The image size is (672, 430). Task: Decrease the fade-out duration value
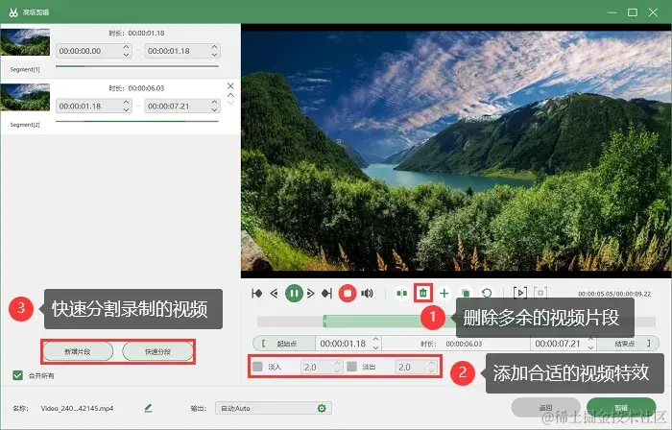point(432,370)
